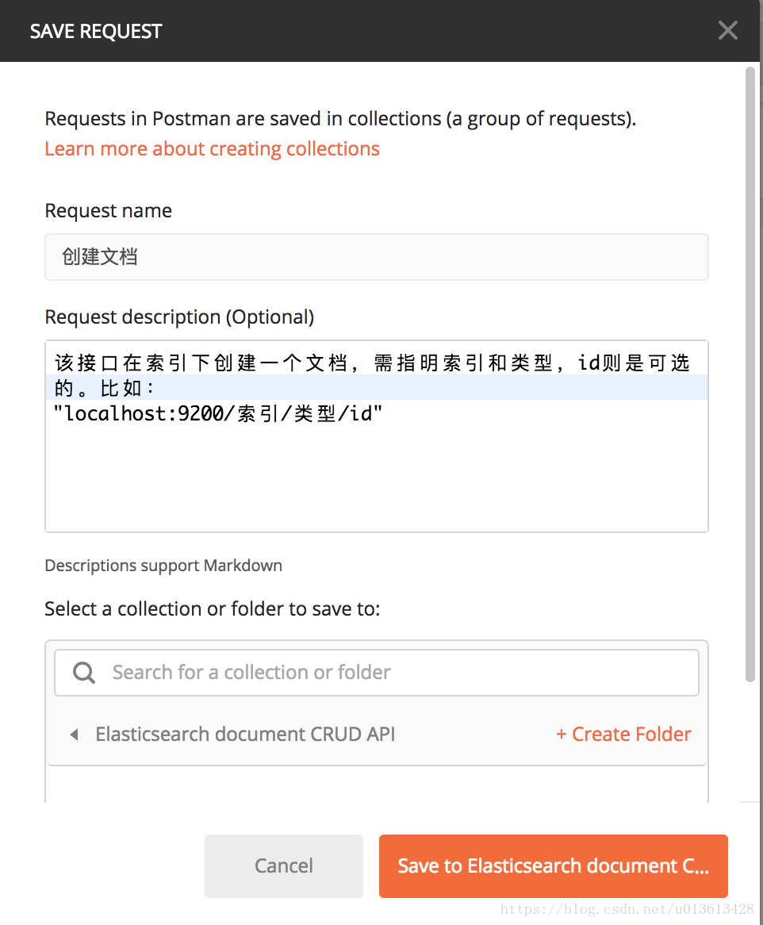Collapse the Elasticsearch document CRUD API triangle

75,735
